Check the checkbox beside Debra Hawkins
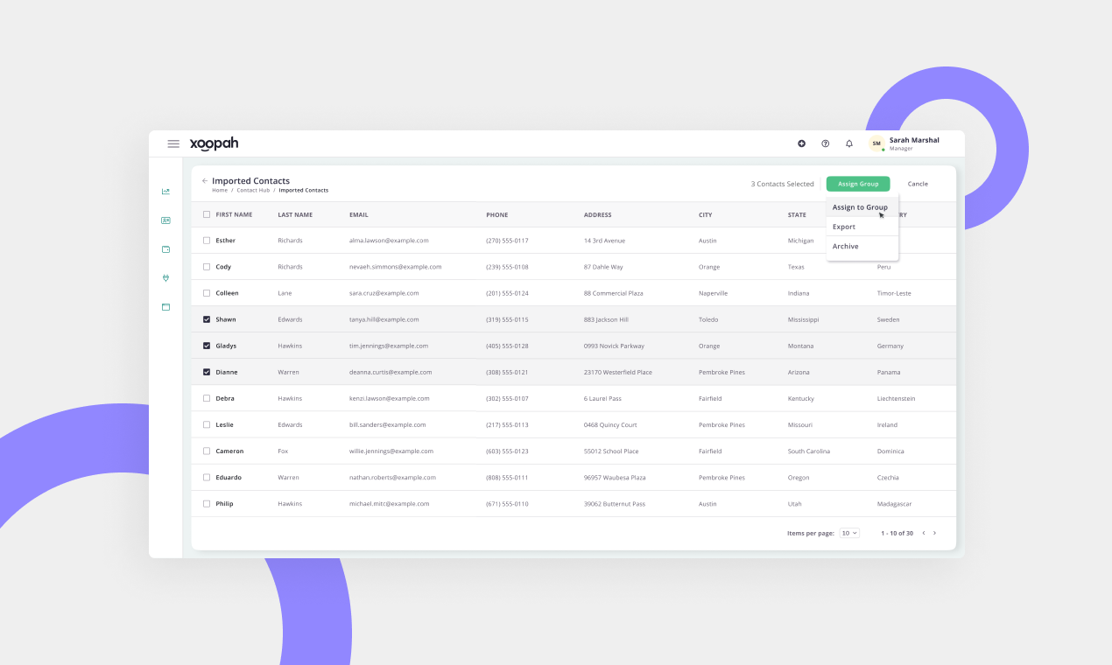Screen dimensions: 1112x665 coord(205,397)
